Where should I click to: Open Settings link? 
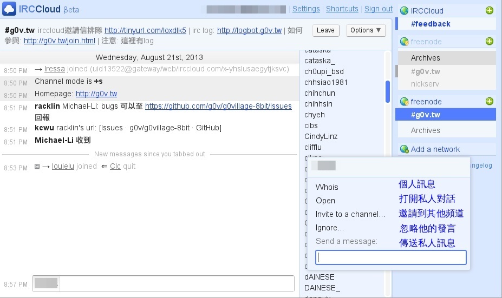point(306,9)
